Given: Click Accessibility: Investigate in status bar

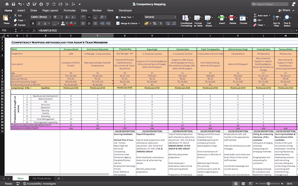Looking at the screenshot, I should tap(39, 184).
